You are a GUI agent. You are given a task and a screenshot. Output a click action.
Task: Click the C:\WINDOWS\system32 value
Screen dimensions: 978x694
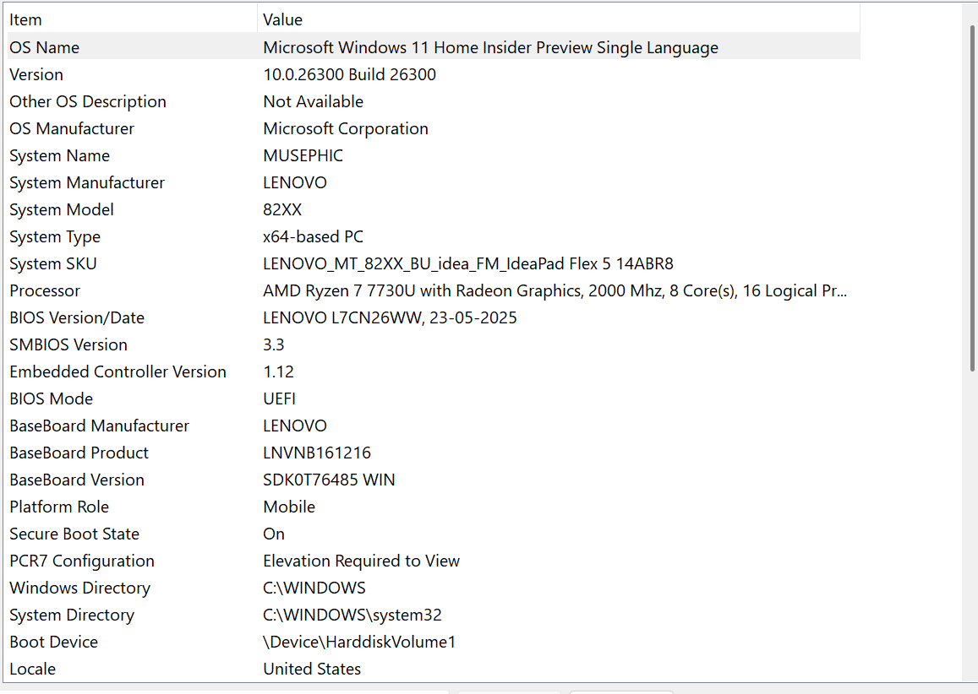pyautogui.click(x=352, y=615)
